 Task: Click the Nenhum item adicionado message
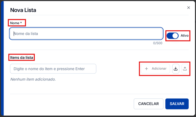pyautogui.click(x=33, y=79)
